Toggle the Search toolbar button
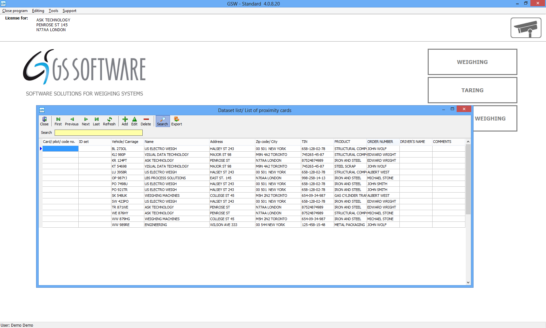 162,121
